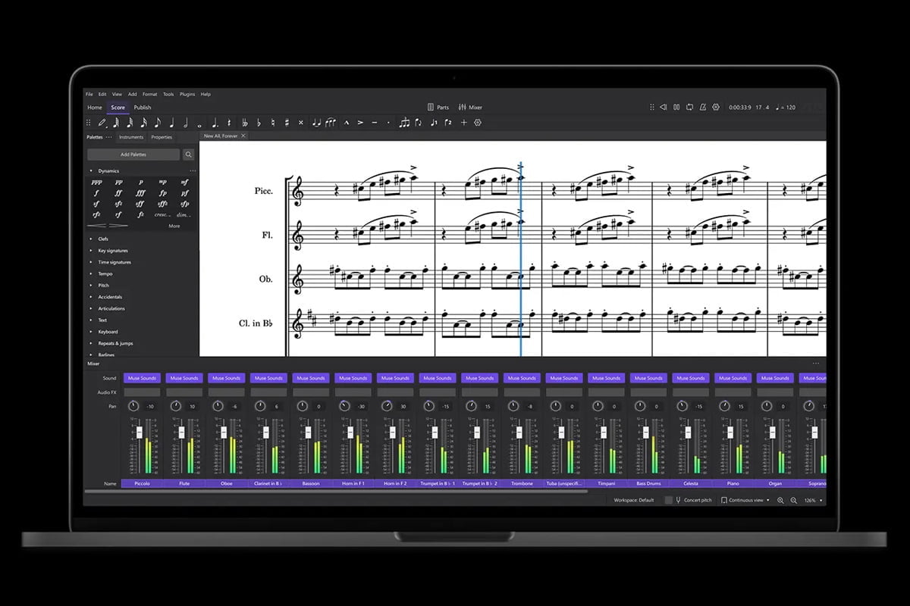Screen dimensions: 910x606
Task: Open the File menu
Action: 89,95
